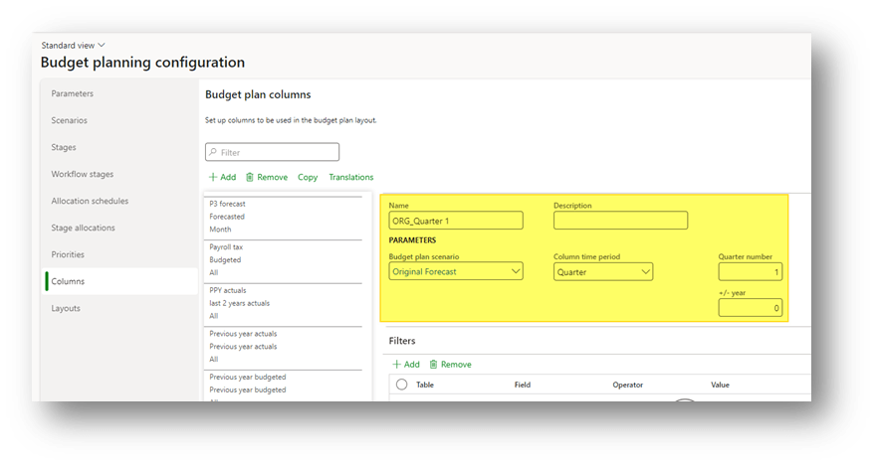Expand the Standard view chevron
Image resolution: width=876 pixels, height=466 pixels.
[102, 46]
